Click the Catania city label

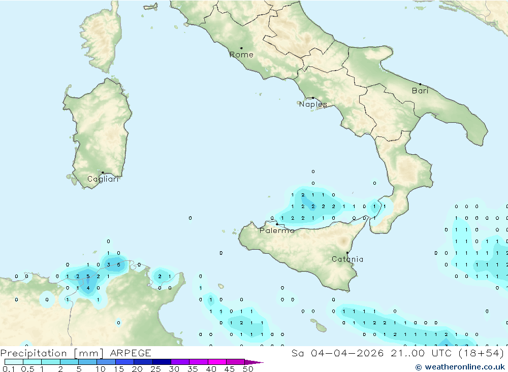(347, 259)
